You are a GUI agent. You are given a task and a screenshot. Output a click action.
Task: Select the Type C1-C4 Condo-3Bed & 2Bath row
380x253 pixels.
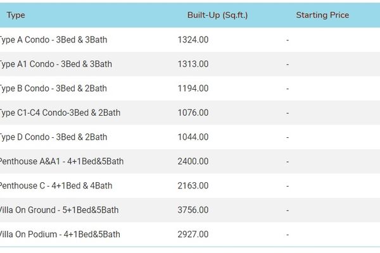click(190, 113)
